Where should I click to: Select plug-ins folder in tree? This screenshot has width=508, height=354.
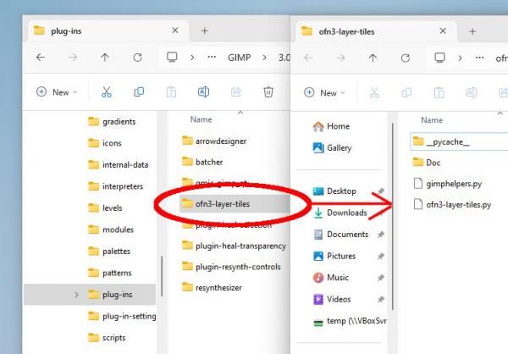tap(90, 295)
